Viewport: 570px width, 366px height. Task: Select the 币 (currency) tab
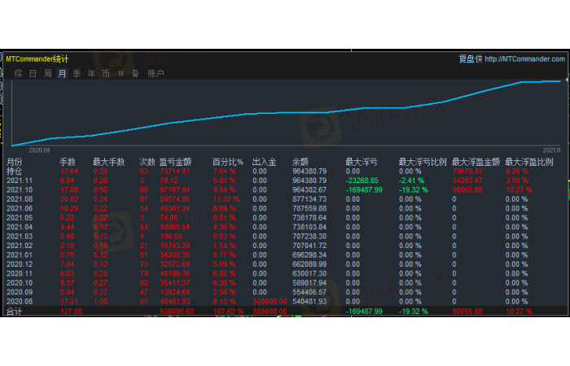(x=106, y=74)
